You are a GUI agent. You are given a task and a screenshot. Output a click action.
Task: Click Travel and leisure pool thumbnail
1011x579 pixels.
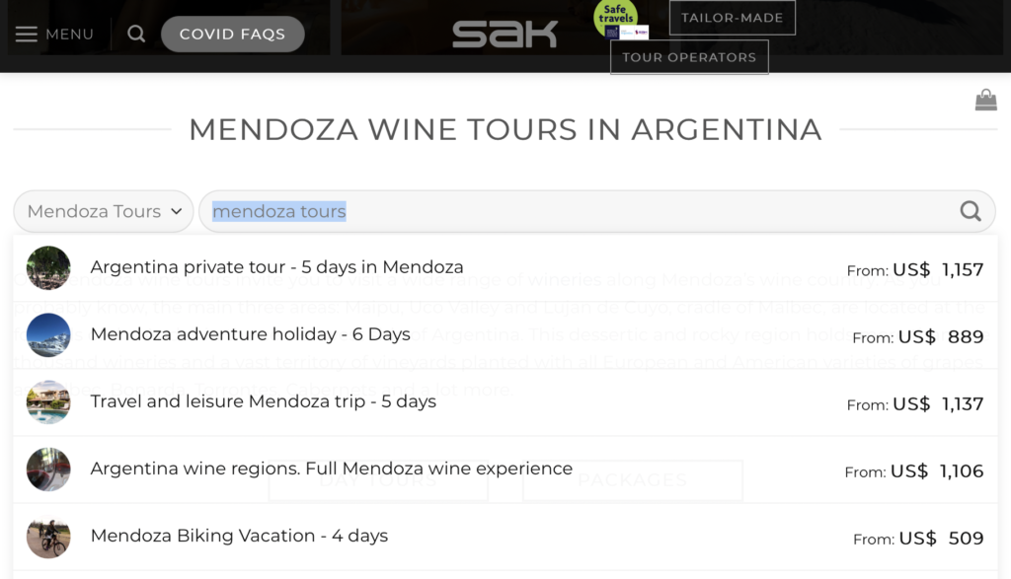(48, 402)
